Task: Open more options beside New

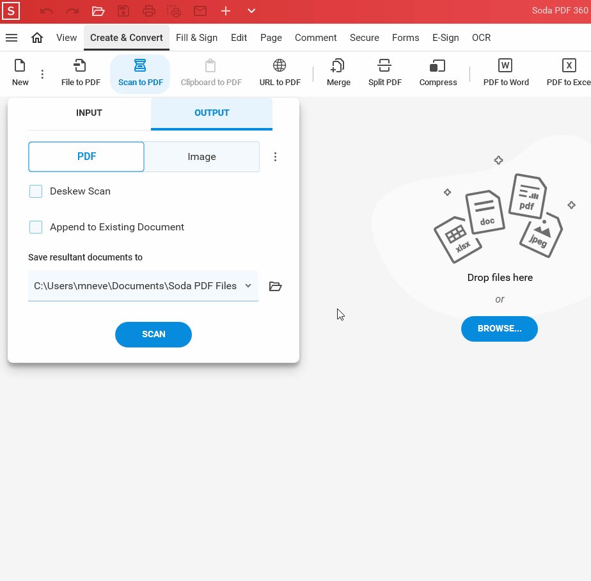Action: [42, 74]
